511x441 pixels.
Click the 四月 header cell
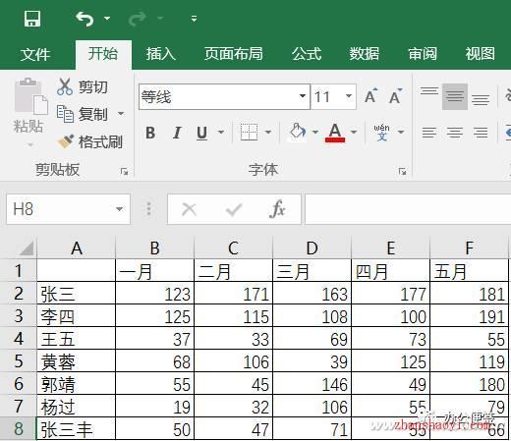point(390,271)
